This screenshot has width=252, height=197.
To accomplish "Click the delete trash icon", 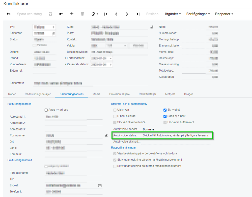I will click(x=82, y=14).
